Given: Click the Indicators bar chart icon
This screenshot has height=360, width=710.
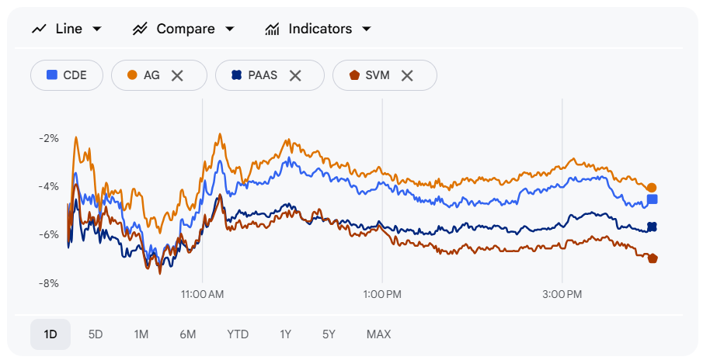Looking at the screenshot, I should click(x=272, y=29).
